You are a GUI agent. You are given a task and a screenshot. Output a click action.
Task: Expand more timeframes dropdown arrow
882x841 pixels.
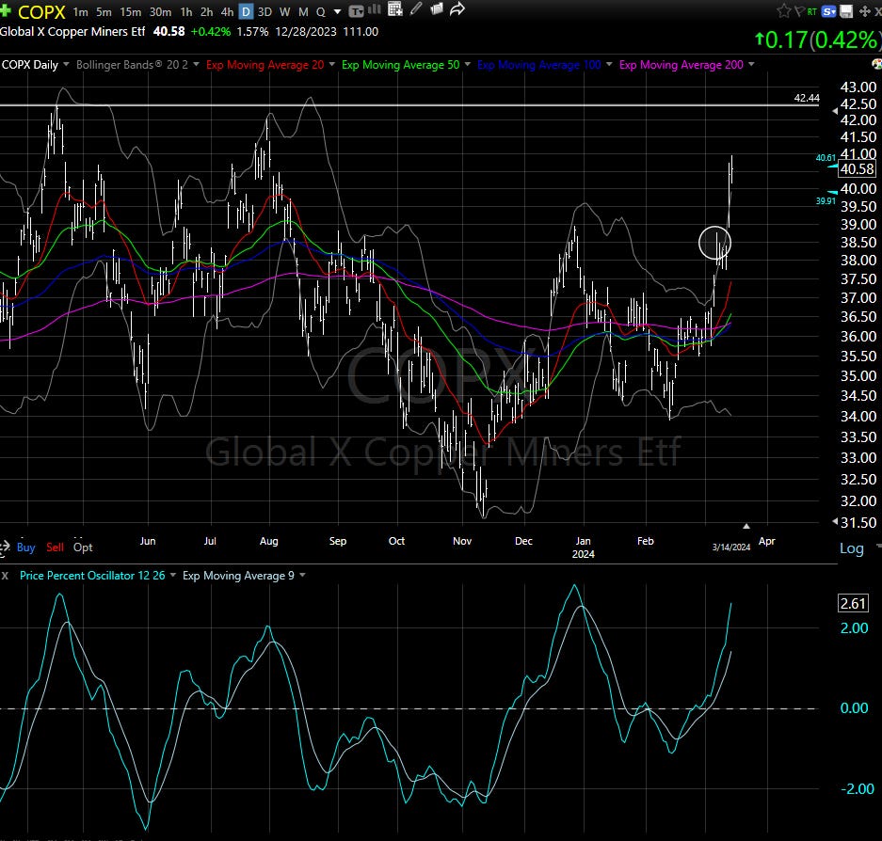click(338, 12)
